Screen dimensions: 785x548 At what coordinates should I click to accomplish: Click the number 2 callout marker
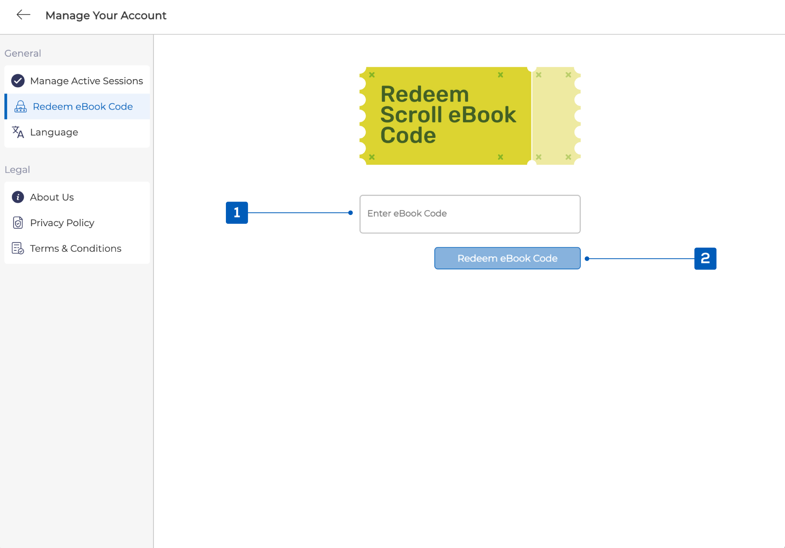click(x=705, y=259)
